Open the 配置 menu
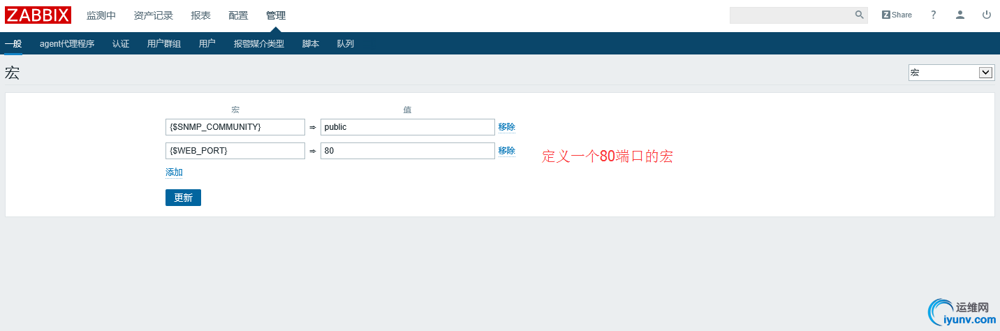This screenshot has width=1000, height=331. coord(238,15)
